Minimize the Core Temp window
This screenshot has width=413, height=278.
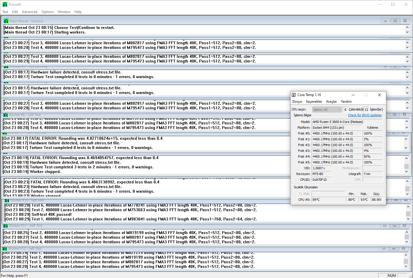tap(353, 95)
